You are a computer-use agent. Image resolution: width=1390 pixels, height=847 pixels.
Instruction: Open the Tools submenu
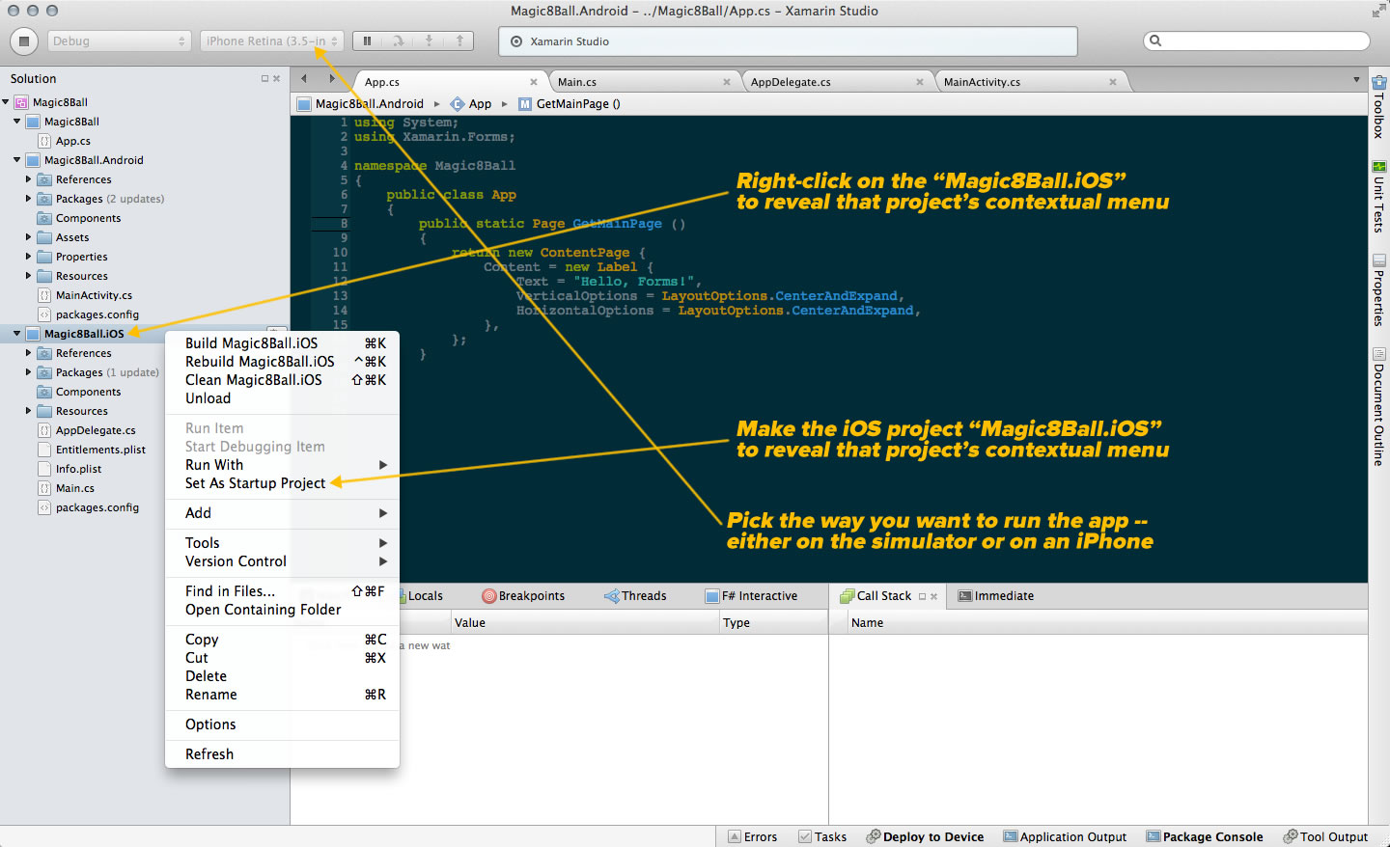(x=282, y=543)
